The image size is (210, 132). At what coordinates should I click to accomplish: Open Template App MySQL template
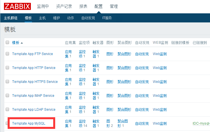coord(29,123)
